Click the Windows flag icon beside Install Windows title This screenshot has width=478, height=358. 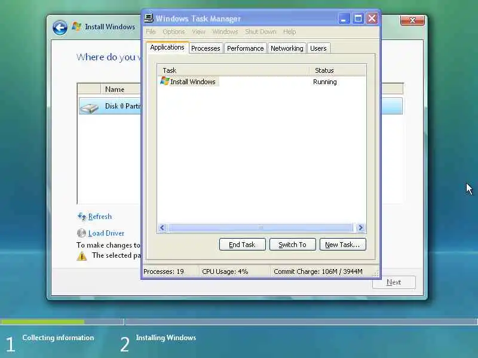coord(76,26)
